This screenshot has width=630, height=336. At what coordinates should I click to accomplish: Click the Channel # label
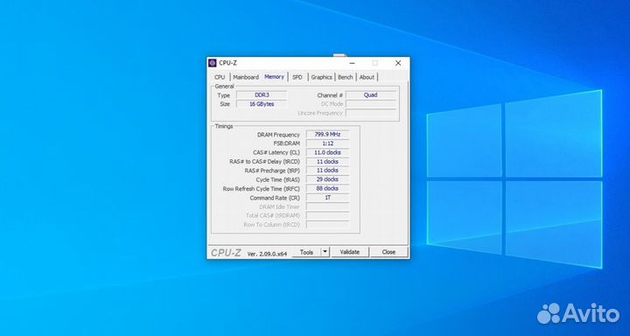[x=330, y=95]
